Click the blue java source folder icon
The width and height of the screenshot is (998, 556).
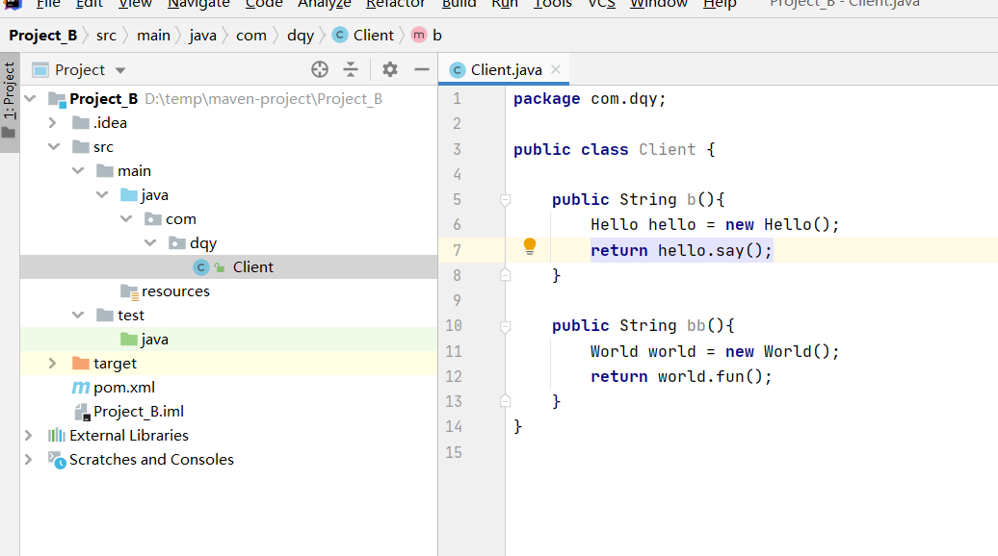click(x=129, y=195)
